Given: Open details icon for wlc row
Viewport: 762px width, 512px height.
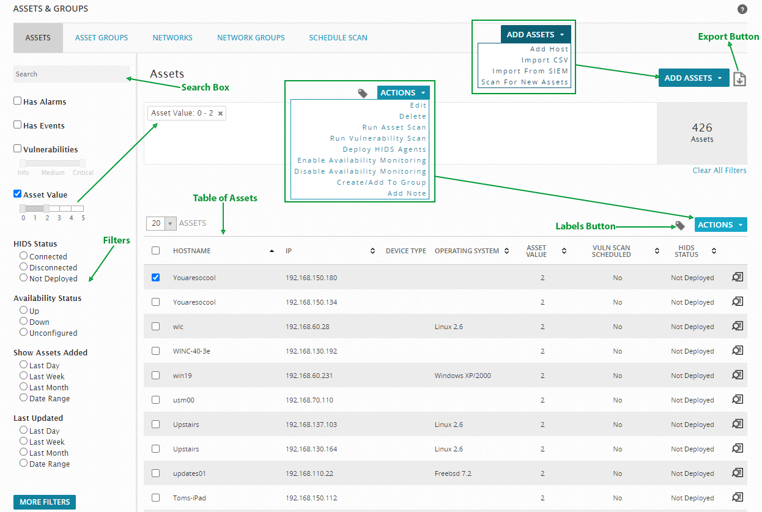Looking at the screenshot, I should tap(738, 326).
